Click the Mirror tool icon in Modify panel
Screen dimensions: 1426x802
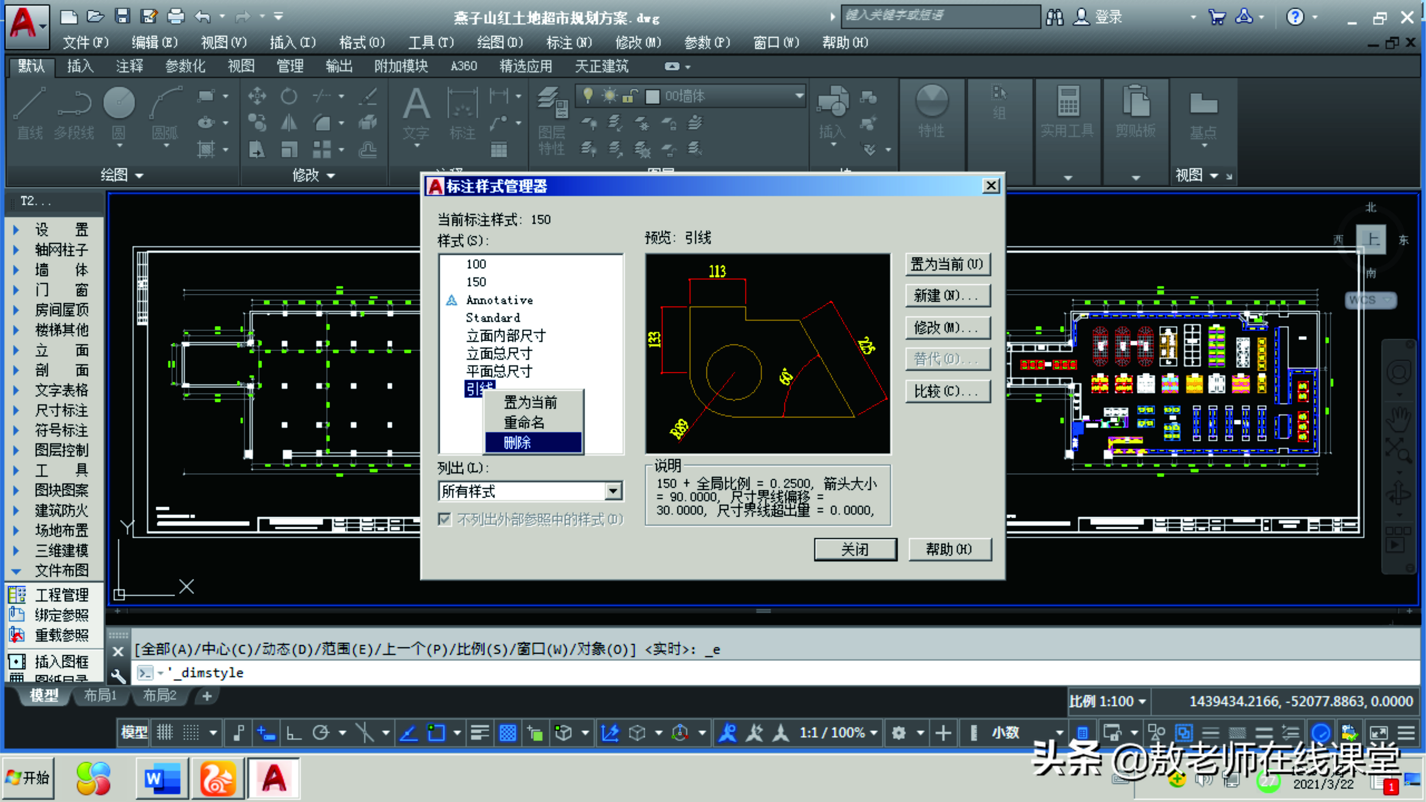(288, 122)
